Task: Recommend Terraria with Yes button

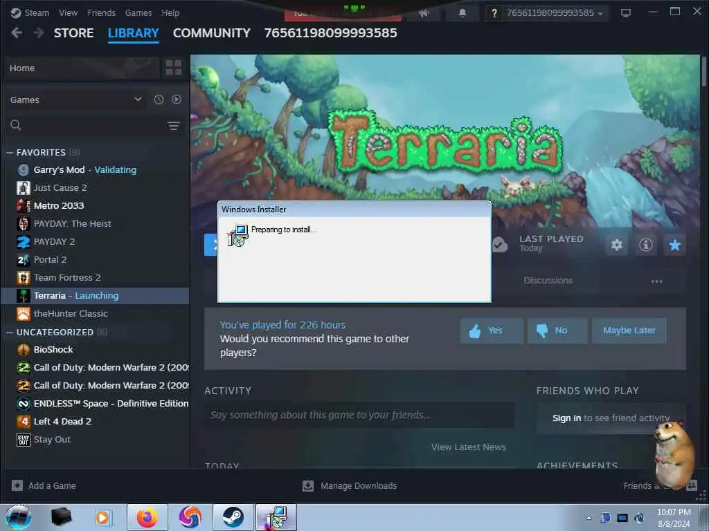Action: click(x=492, y=330)
